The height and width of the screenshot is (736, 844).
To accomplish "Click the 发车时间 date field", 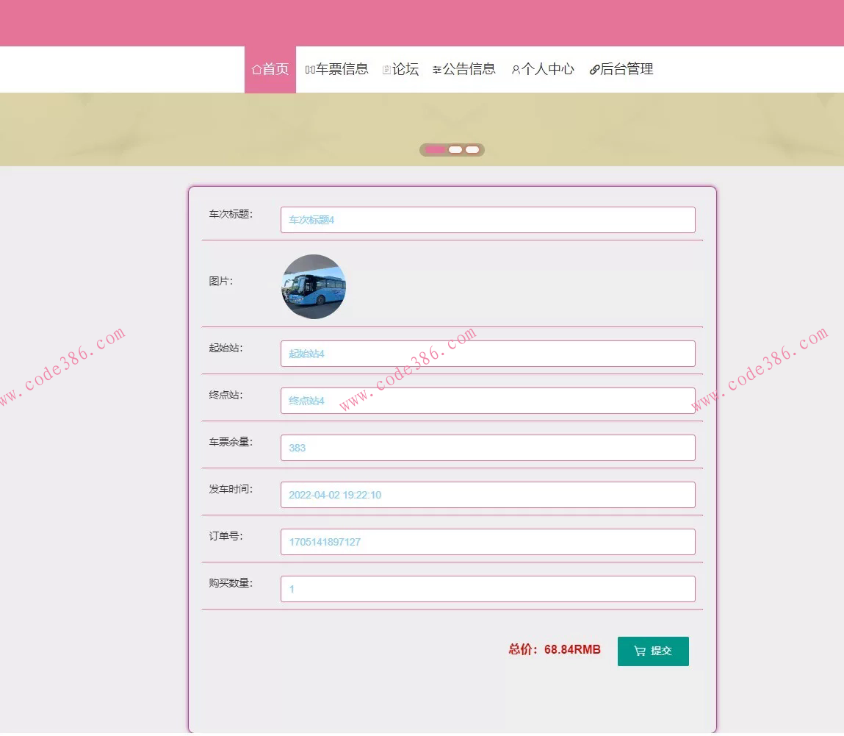I will [x=487, y=494].
